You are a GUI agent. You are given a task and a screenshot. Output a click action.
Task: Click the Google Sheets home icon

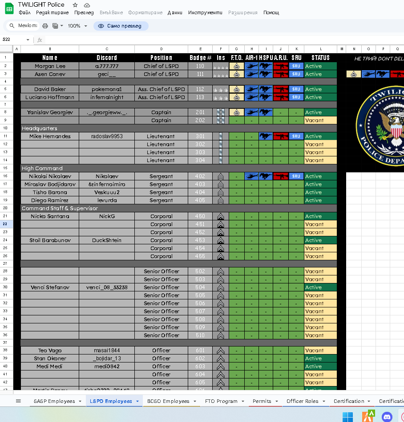click(x=9, y=8)
